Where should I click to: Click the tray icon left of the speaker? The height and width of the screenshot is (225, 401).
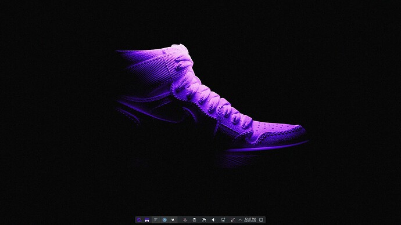204,220
